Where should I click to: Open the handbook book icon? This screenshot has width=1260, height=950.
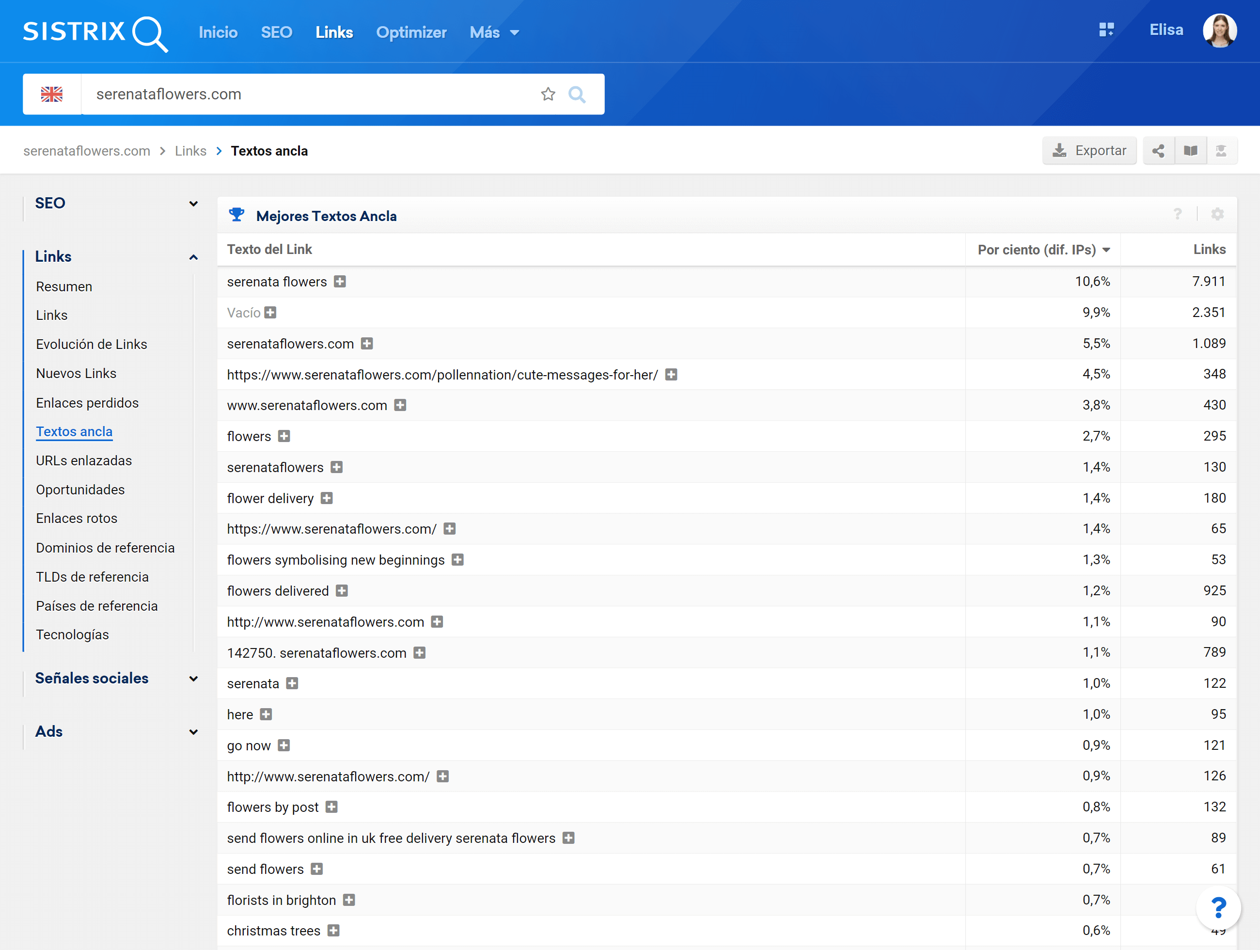(x=1191, y=151)
